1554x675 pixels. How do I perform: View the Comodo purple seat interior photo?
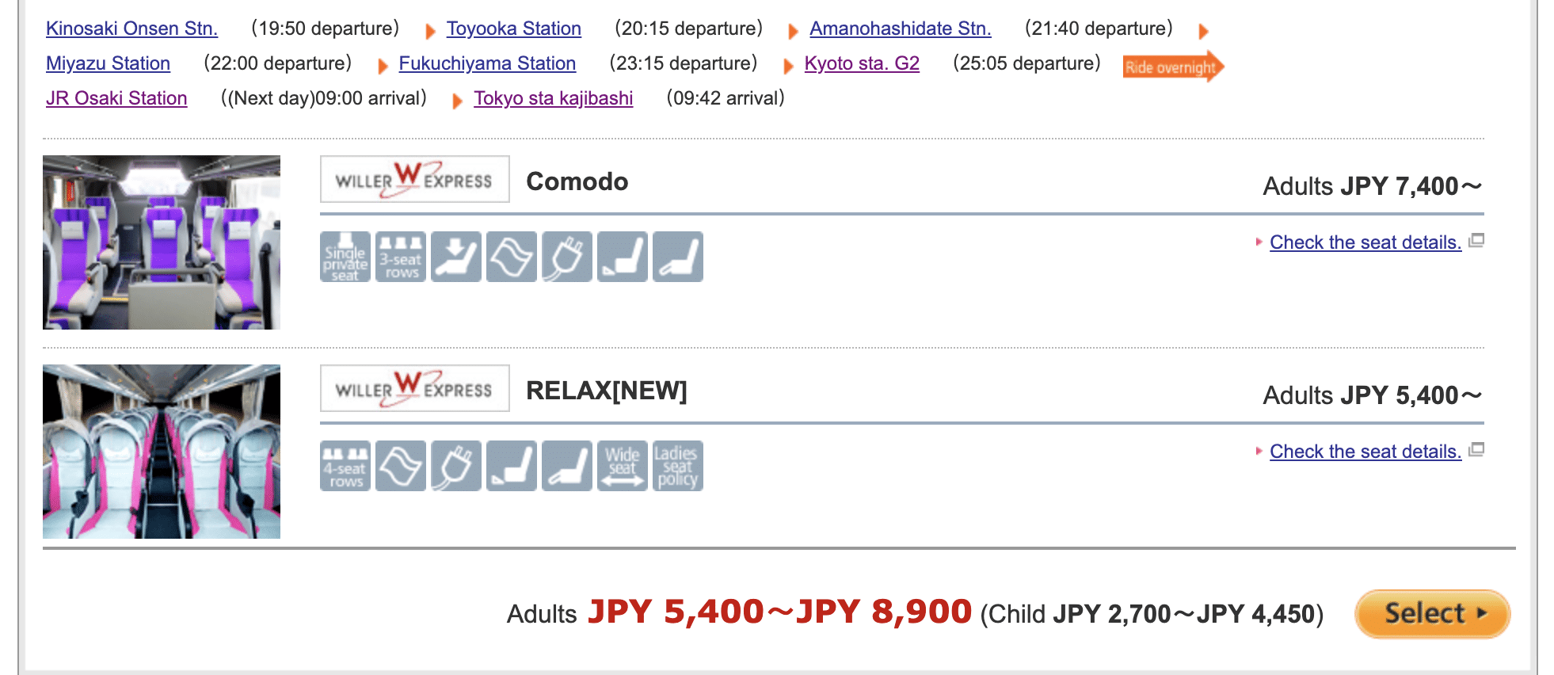tap(162, 242)
